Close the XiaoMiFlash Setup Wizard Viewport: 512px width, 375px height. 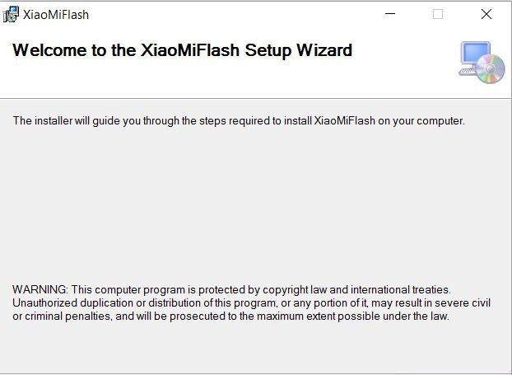click(486, 14)
